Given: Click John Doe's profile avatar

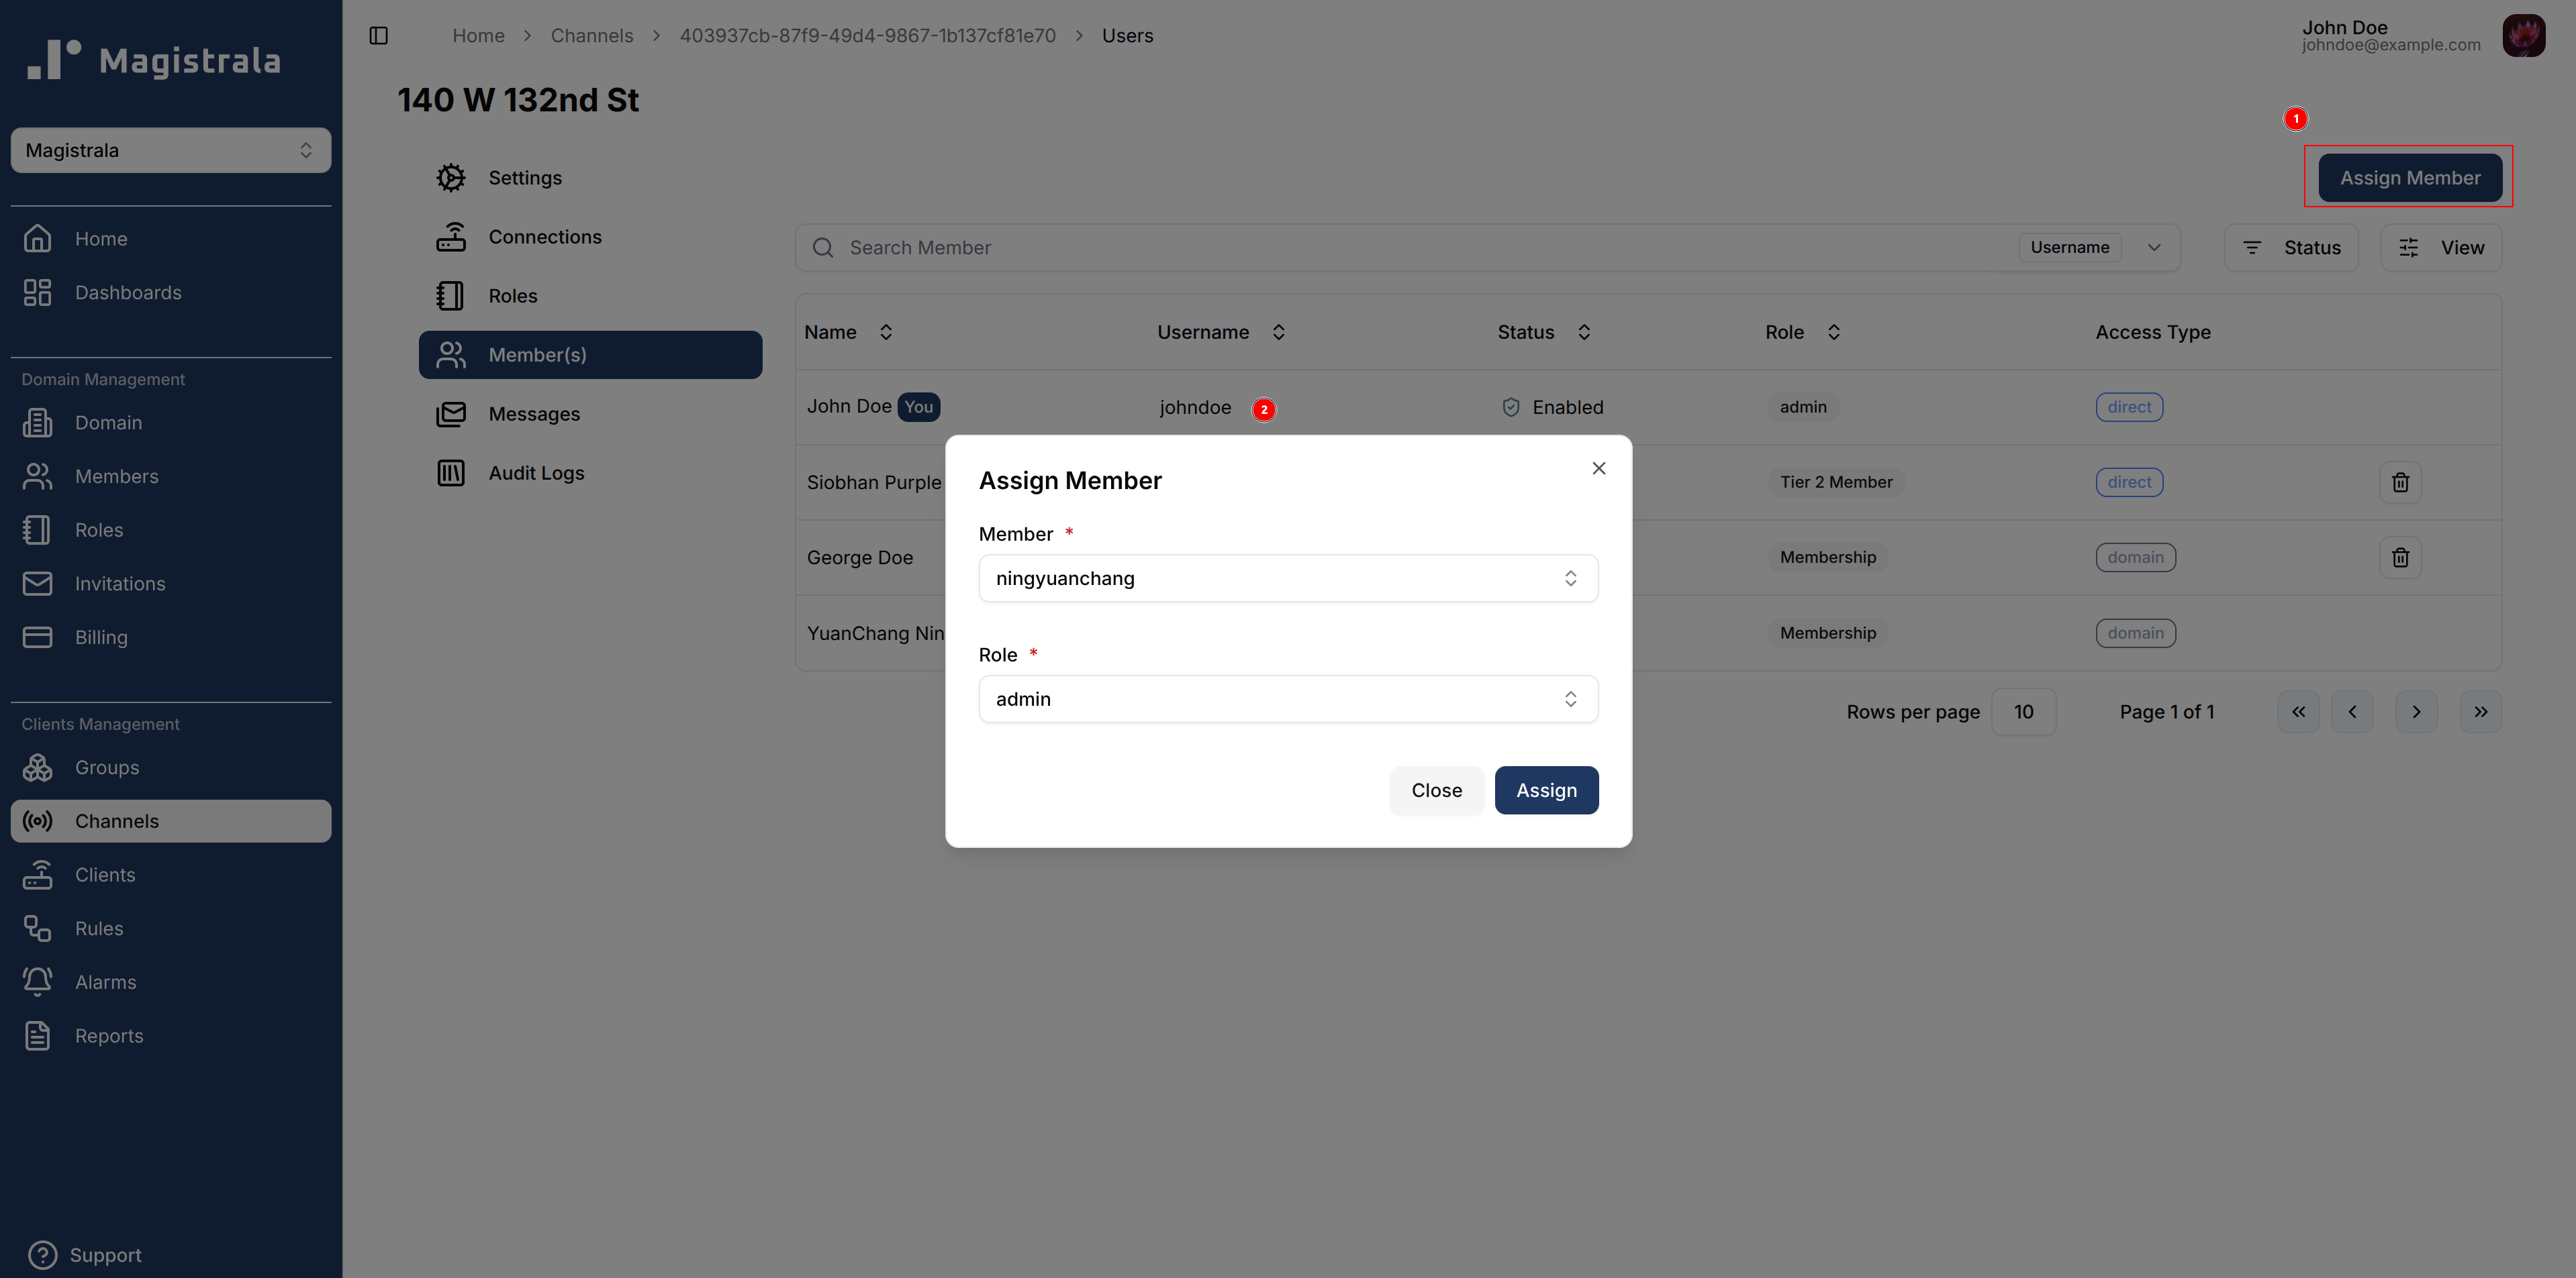Looking at the screenshot, I should 2524,36.
